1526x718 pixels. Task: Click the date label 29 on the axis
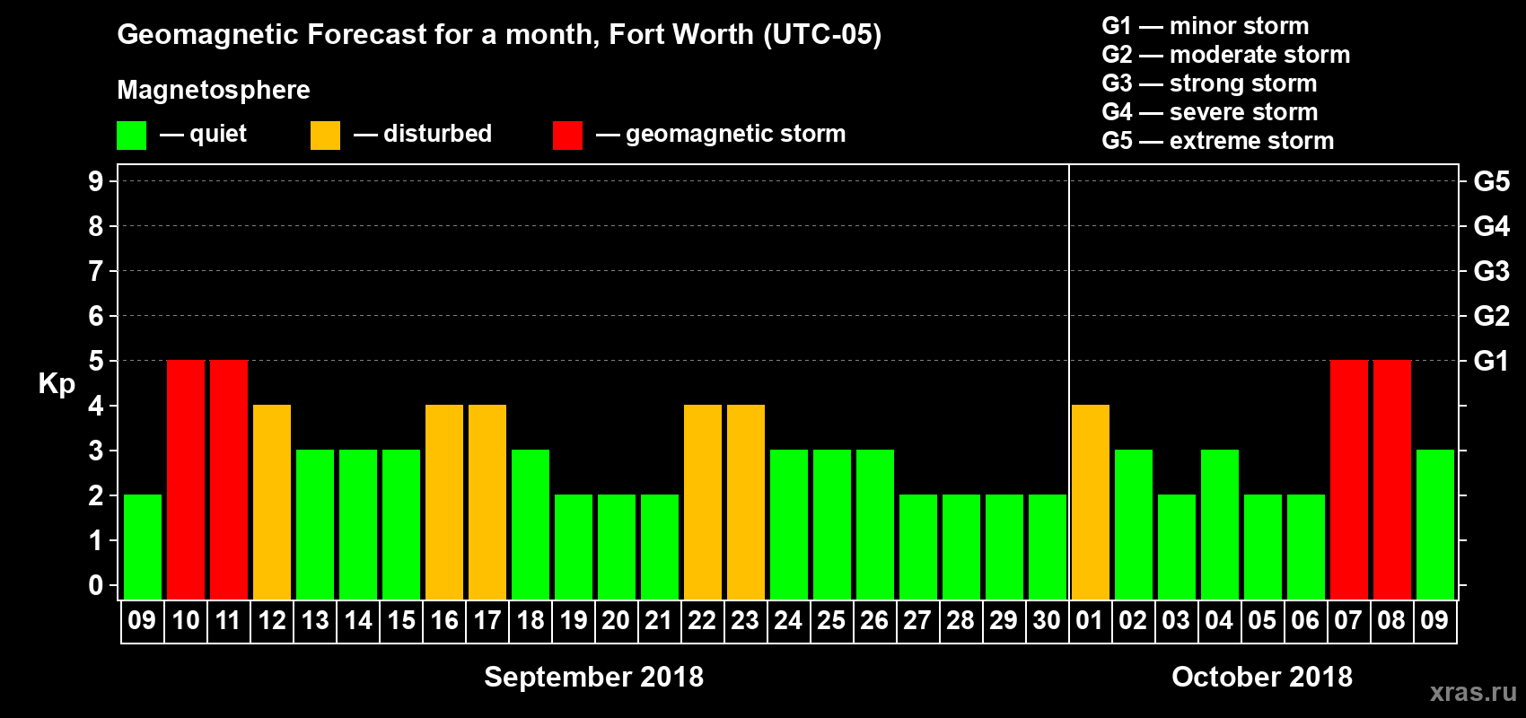click(x=1004, y=620)
